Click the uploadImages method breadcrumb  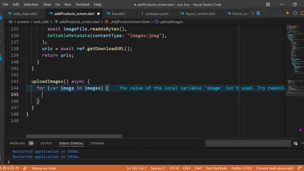point(171,22)
